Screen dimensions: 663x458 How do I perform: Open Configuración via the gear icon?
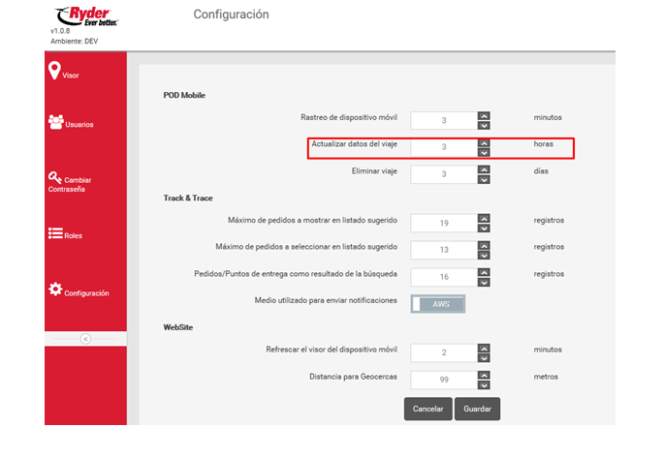click(x=55, y=290)
